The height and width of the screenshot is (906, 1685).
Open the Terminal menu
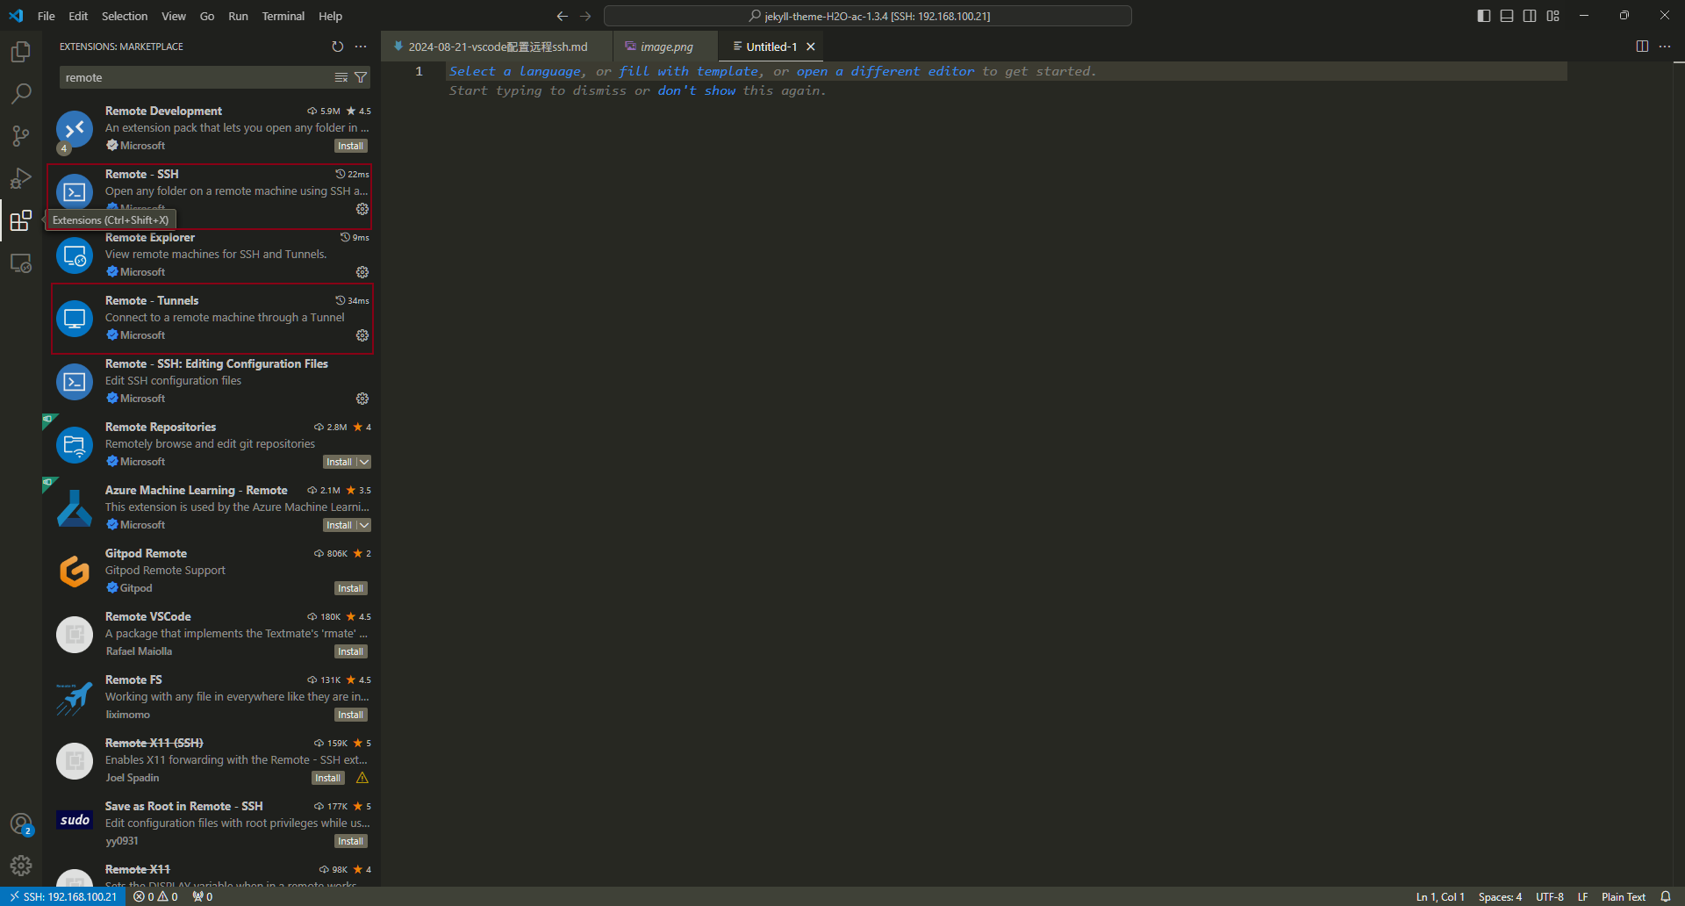(x=283, y=16)
